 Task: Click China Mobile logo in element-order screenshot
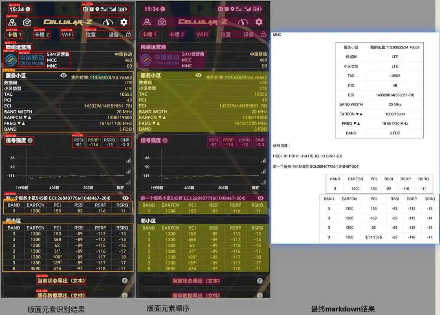145,60
